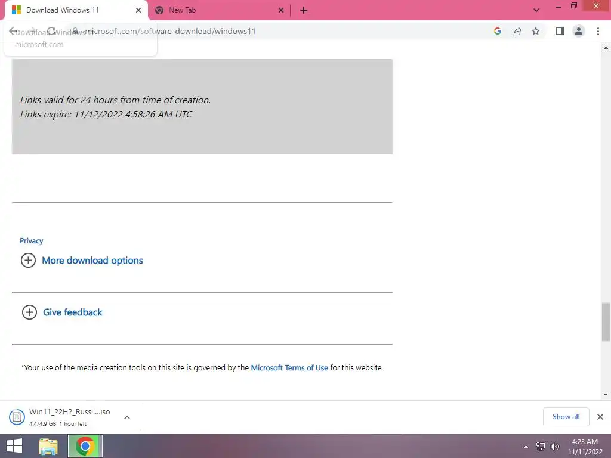
Task: Open the Windows Start menu
Action: click(14, 446)
